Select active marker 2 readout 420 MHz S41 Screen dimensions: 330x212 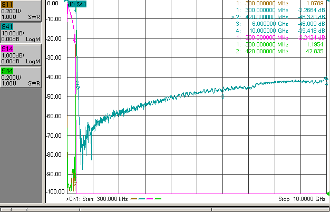click(x=278, y=17)
